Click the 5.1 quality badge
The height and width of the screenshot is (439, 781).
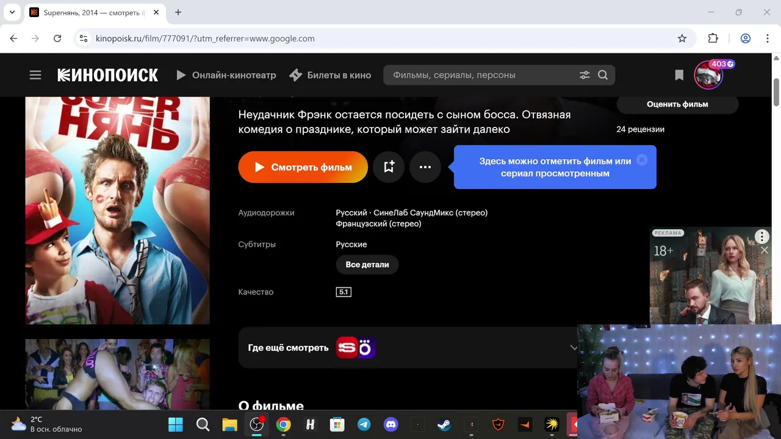coord(344,292)
